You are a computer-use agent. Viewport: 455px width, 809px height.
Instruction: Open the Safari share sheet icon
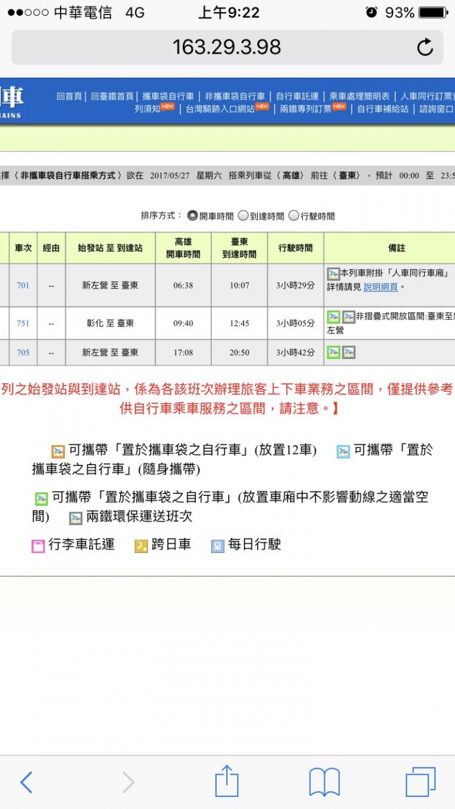coord(227,781)
